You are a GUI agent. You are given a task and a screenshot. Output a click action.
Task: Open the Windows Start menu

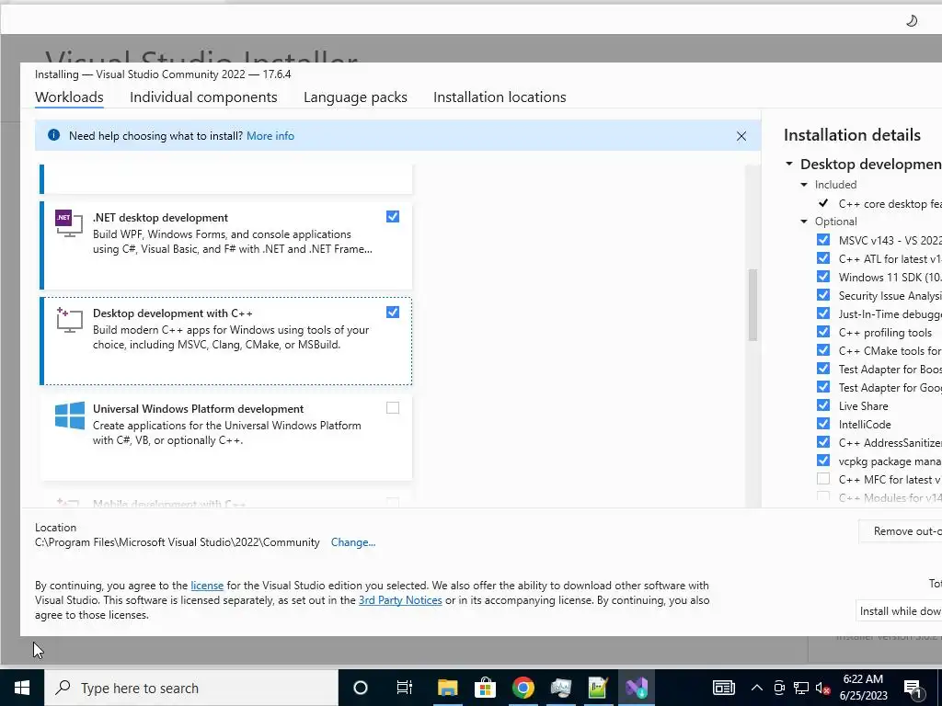click(x=22, y=688)
